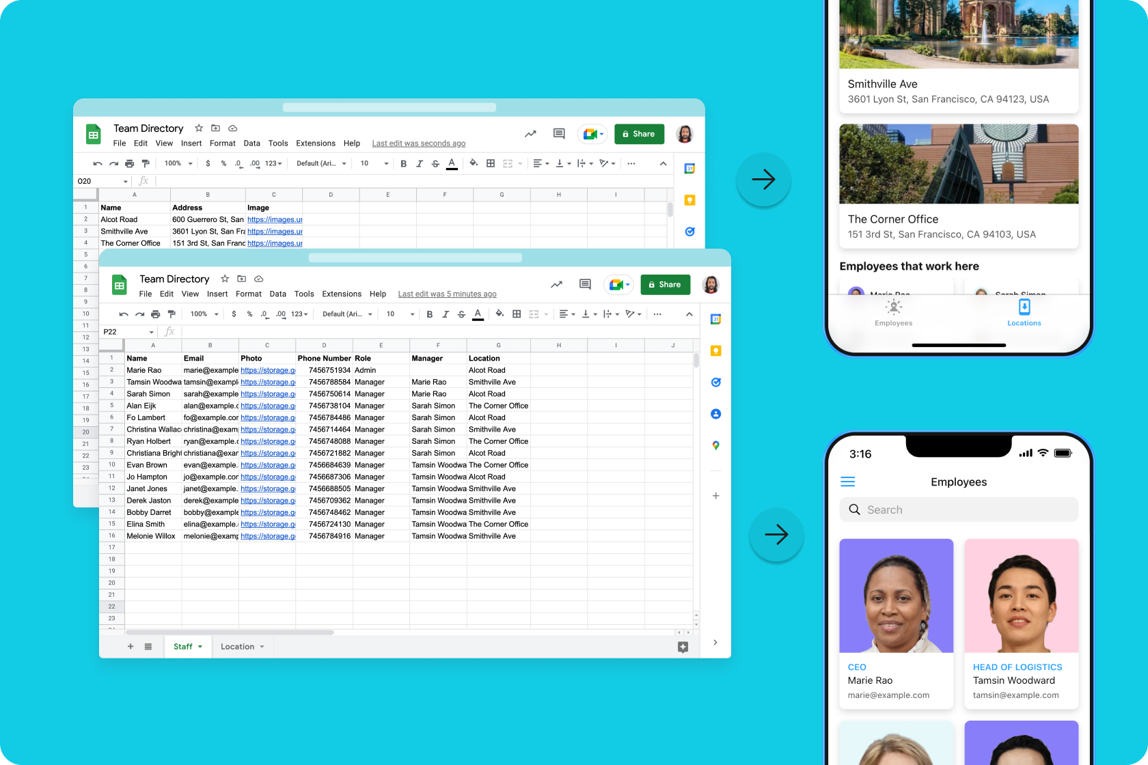Image resolution: width=1148 pixels, height=765 pixels.
Task: Apply currency format with the $ icon
Action: coord(233,314)
